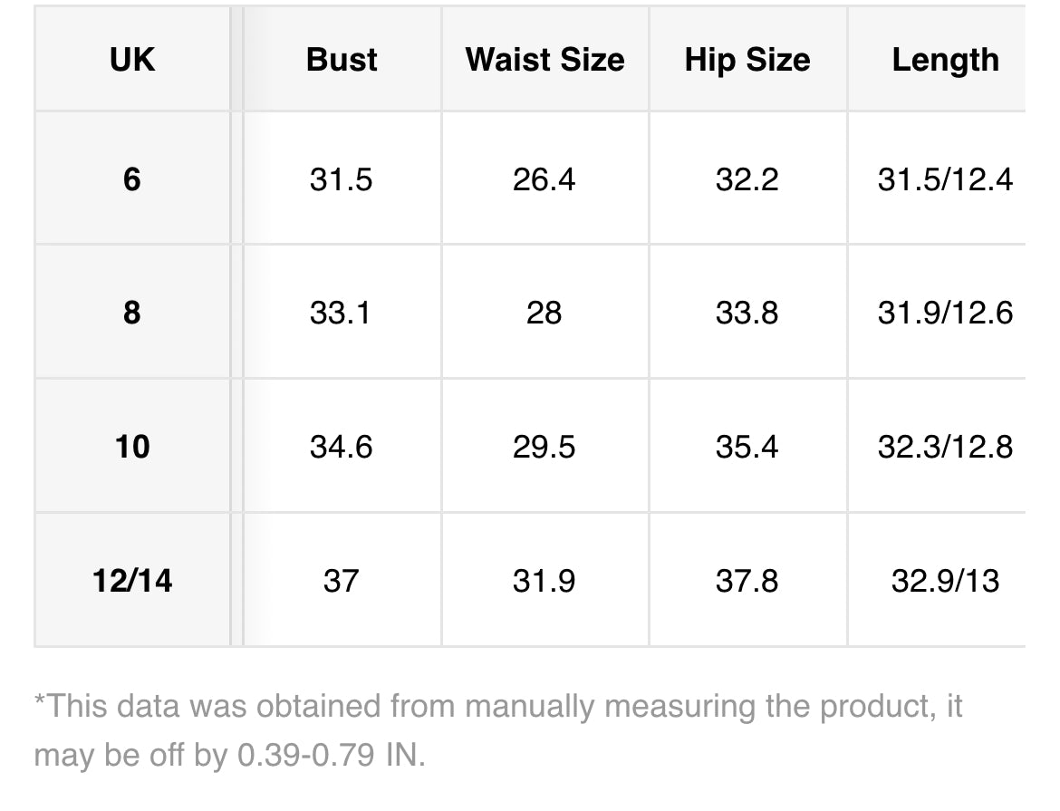Image resolution: width=1060 pixels, height=811 pixels.
Task: Click length value 32.9/13
Action: (945, 581)
